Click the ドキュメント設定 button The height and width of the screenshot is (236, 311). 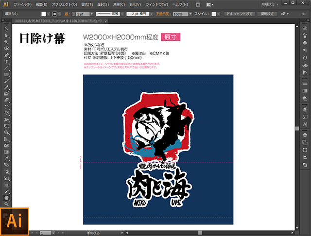[x=240, y=14]
